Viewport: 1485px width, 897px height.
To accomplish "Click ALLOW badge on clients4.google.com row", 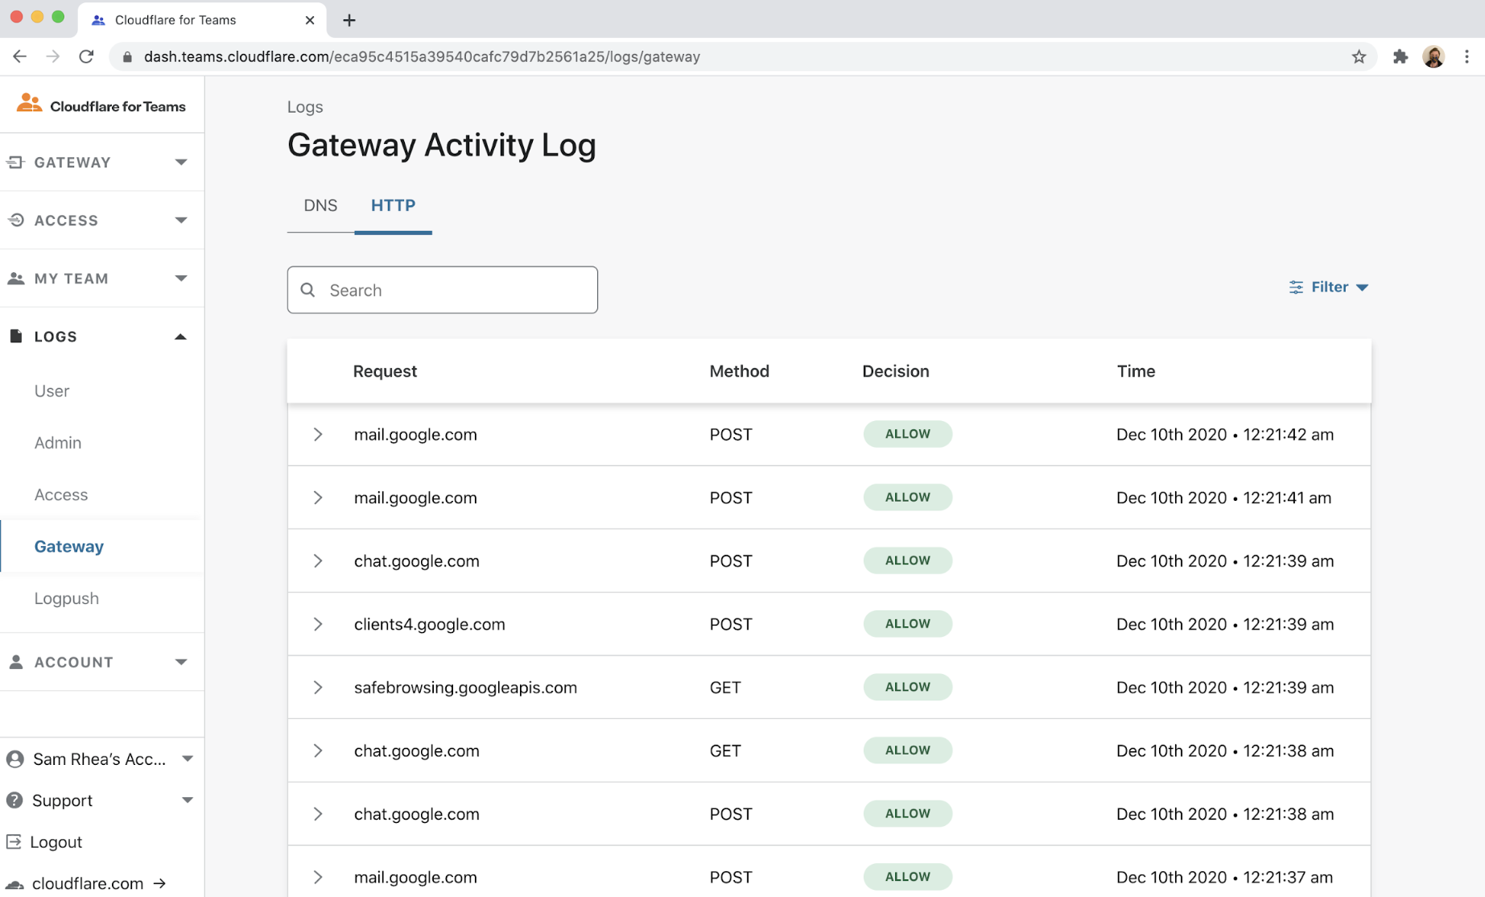I will tap(908, 624).
